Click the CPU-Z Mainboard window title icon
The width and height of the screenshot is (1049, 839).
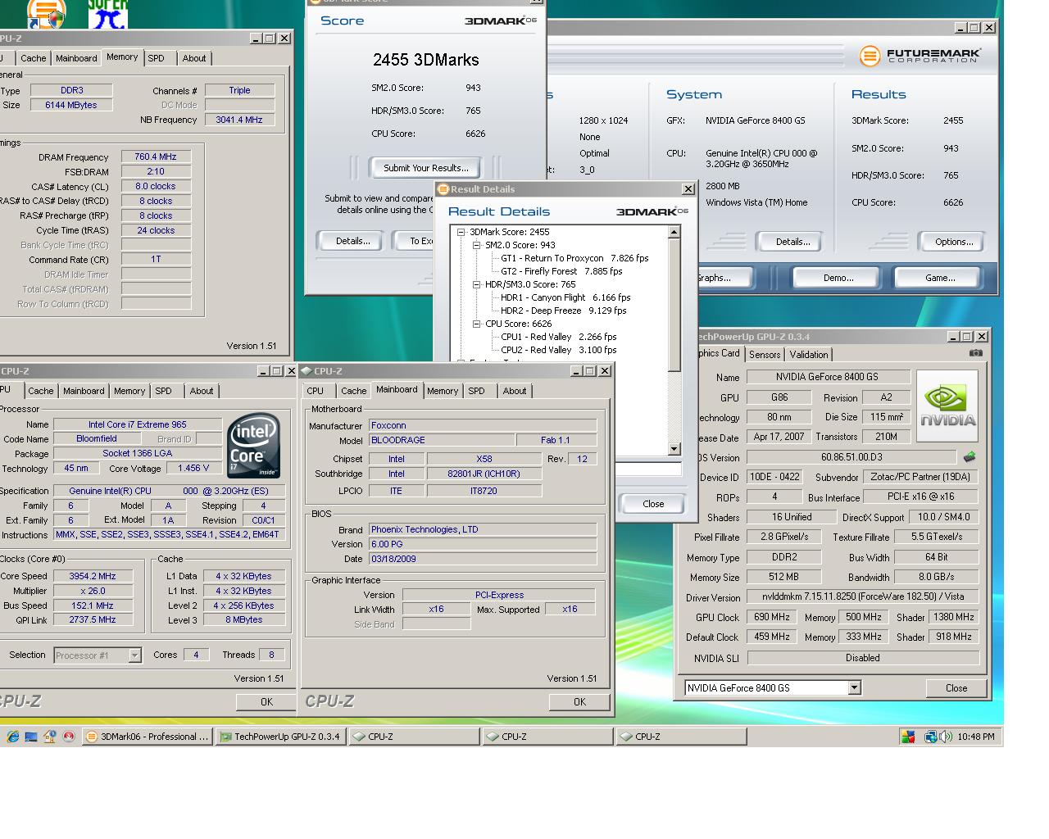point(307,371)
